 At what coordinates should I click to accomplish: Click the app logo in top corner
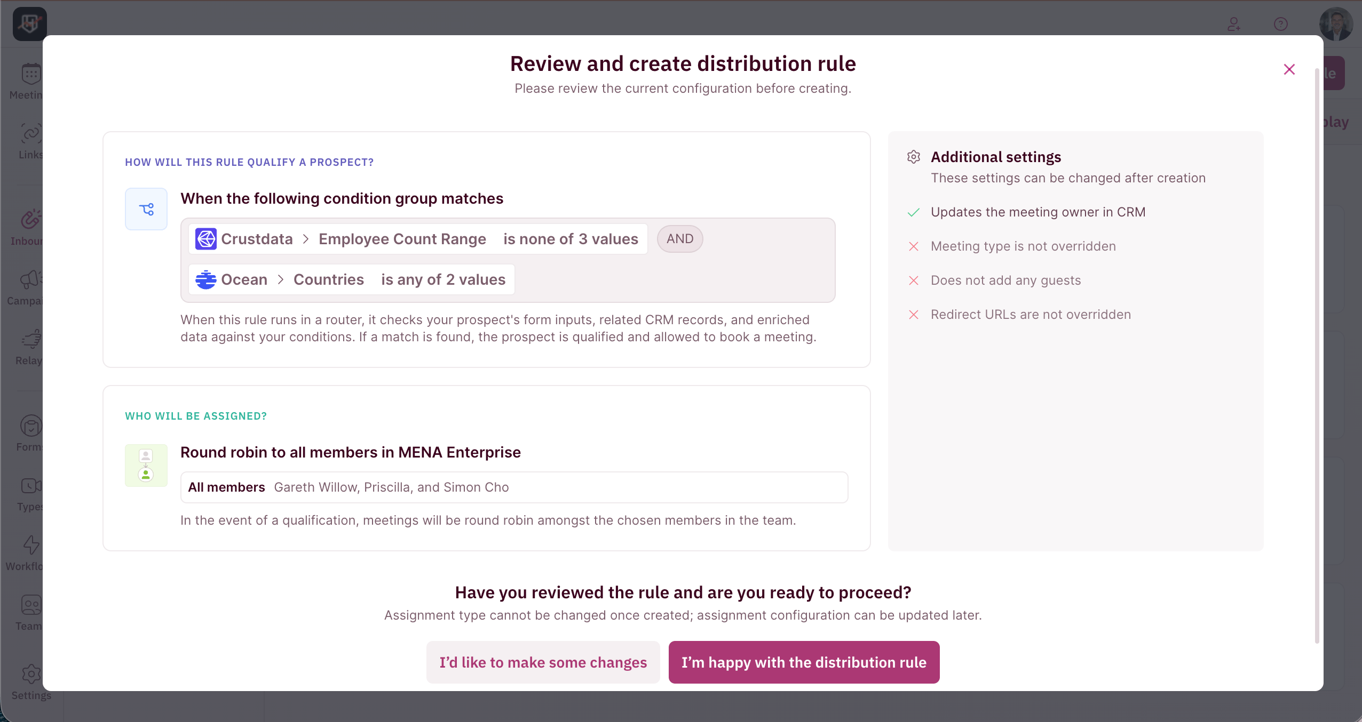(x=30, y=24)
